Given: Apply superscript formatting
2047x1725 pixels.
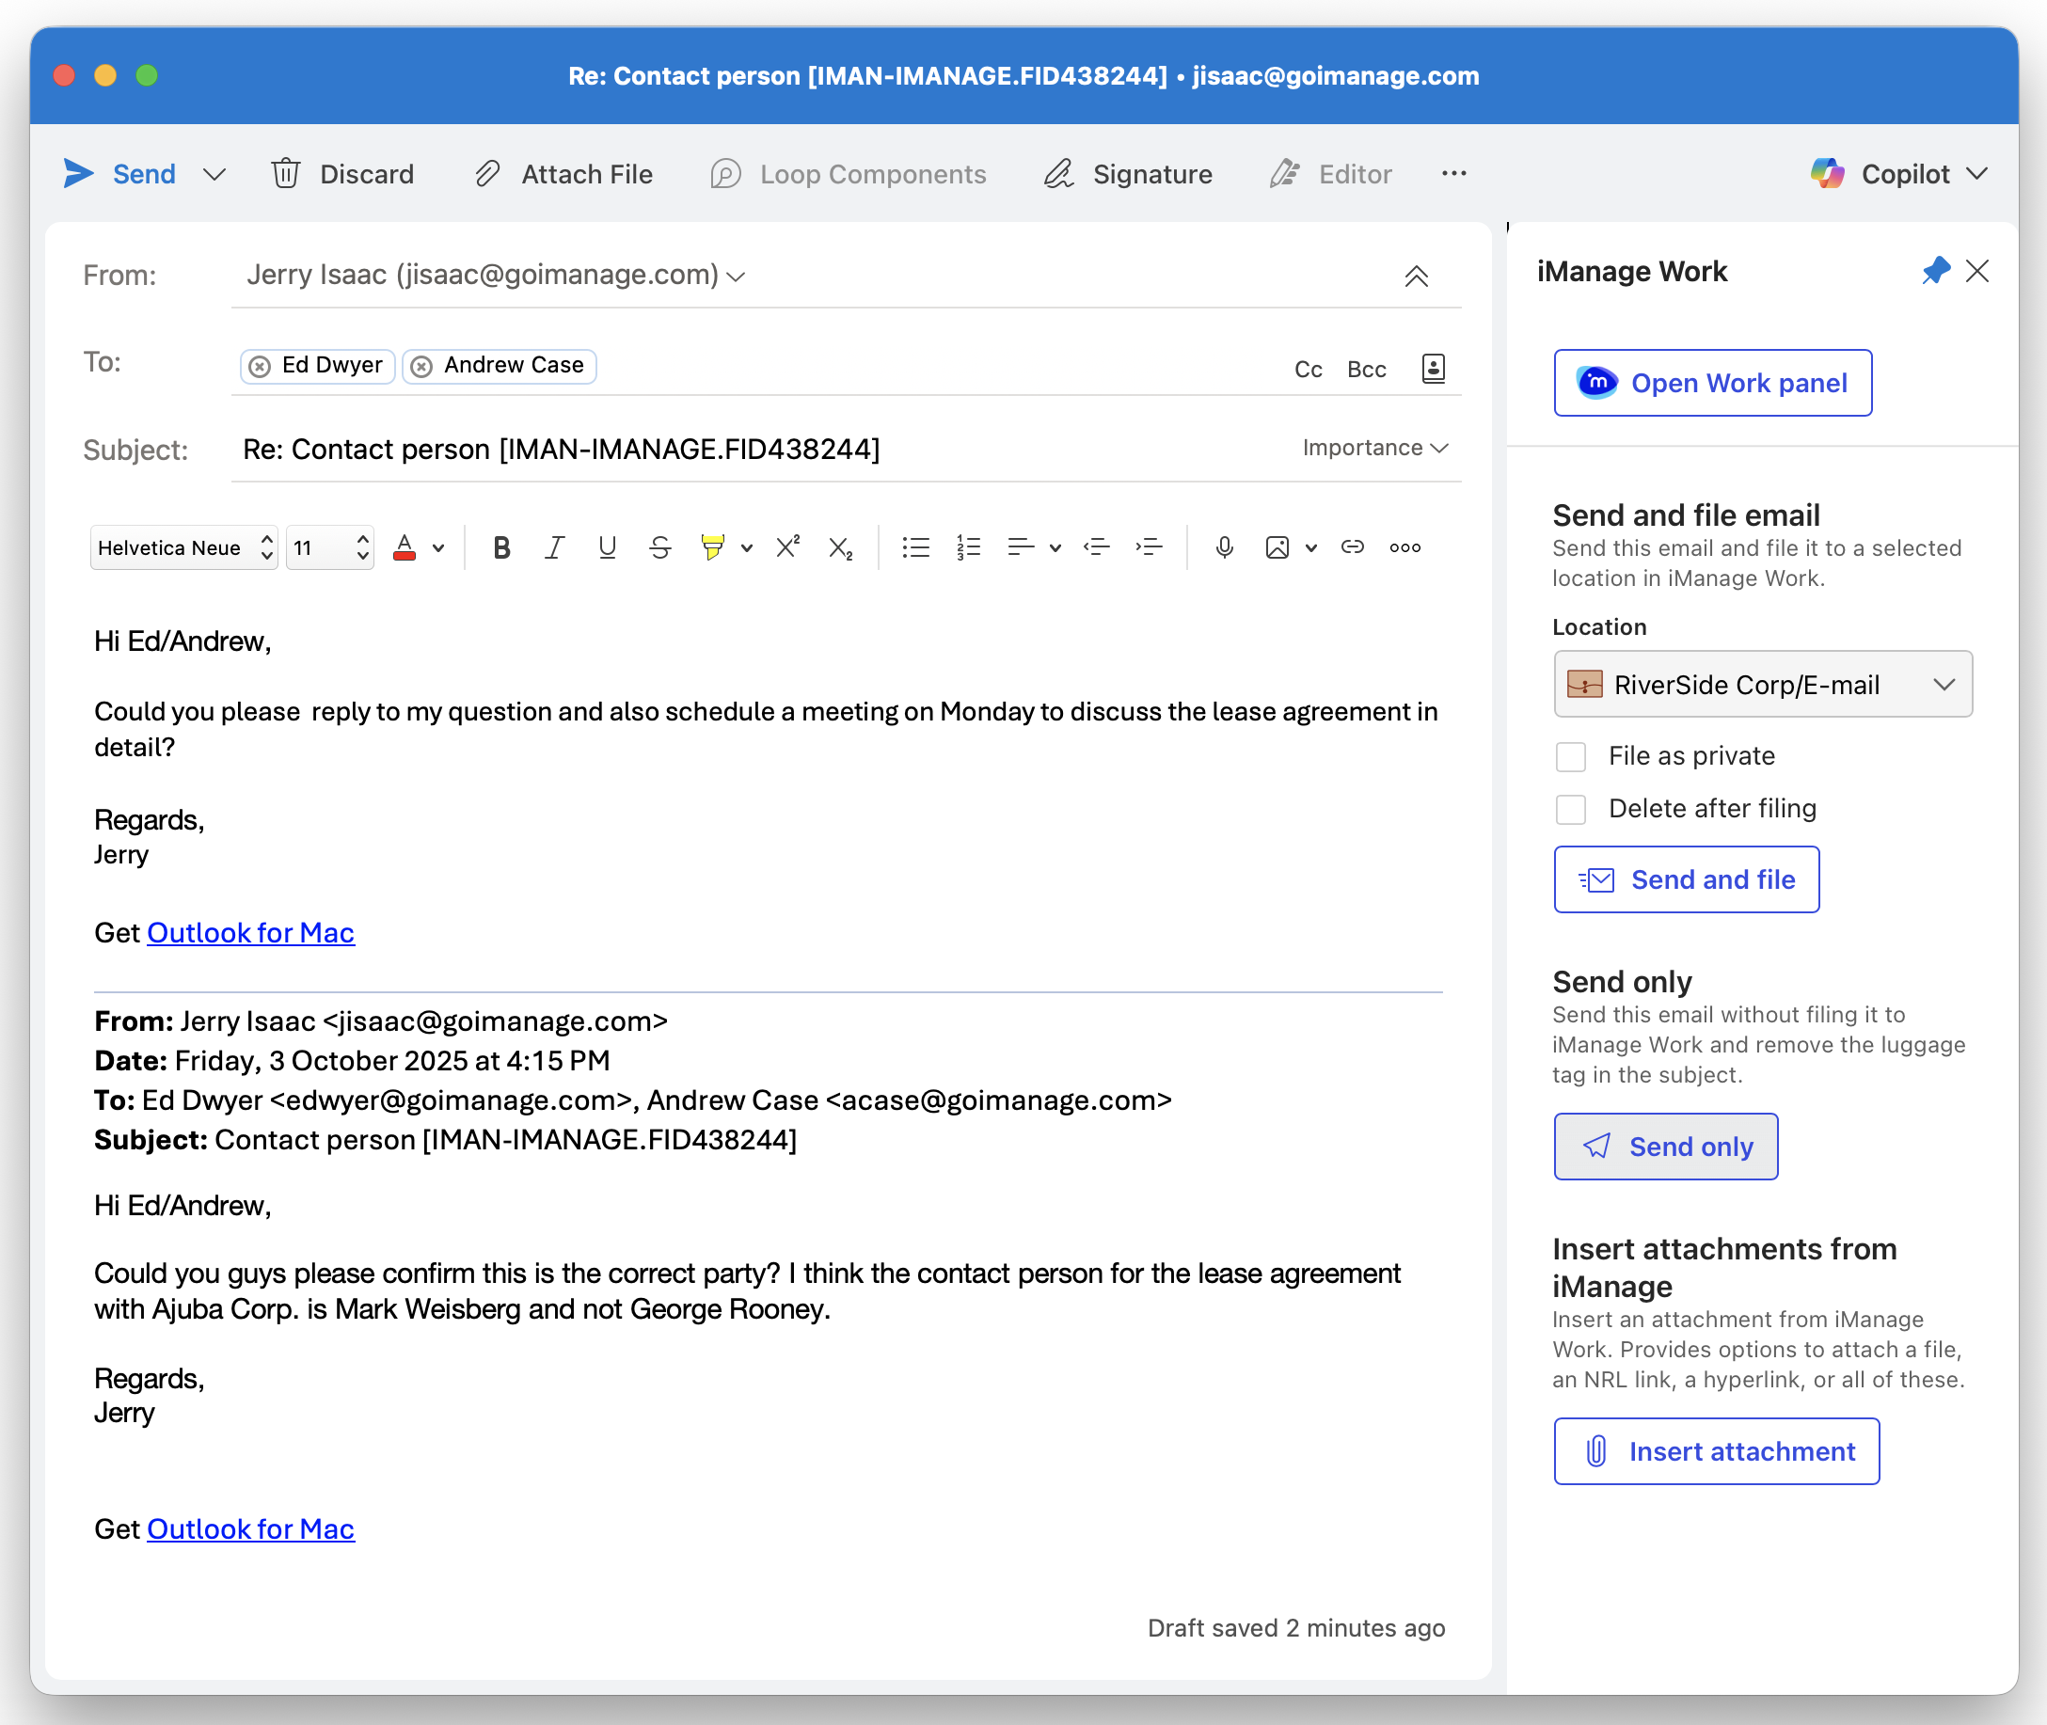Looking at the screenshot, I should pos(788,547).
